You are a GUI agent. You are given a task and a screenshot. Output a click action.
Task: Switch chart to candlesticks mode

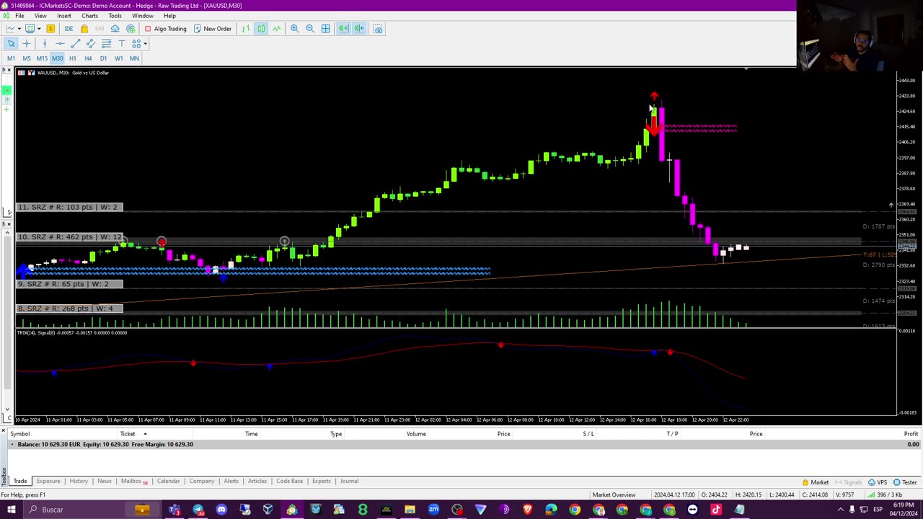[261, 29]
